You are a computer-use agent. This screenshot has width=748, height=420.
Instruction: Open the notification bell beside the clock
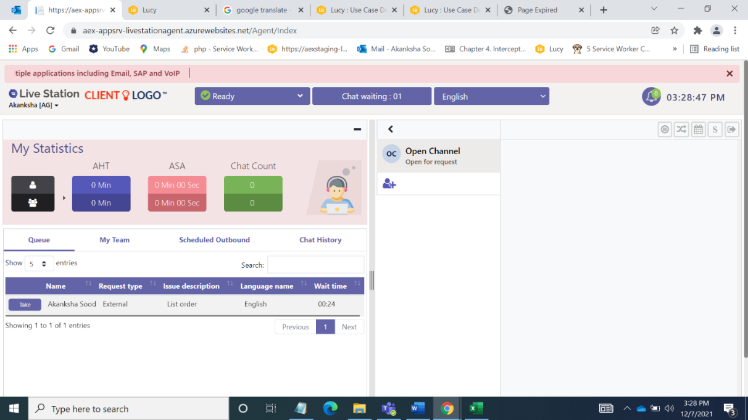(651, 96)
